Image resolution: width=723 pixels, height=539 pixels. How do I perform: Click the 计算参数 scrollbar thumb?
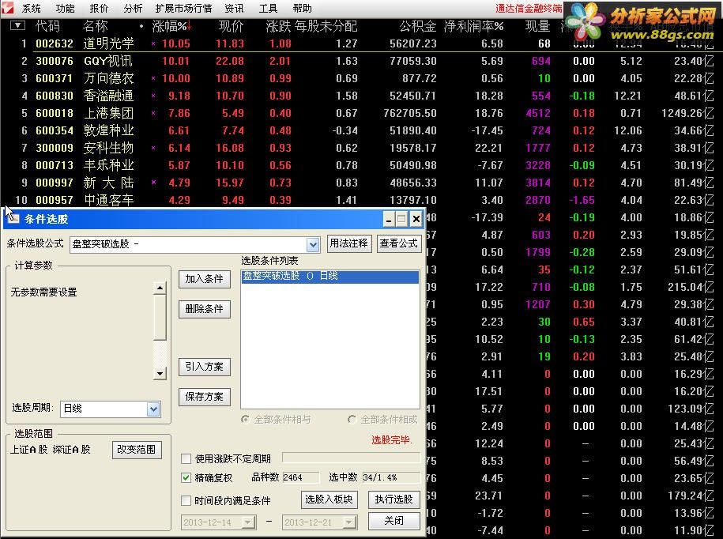160,317
